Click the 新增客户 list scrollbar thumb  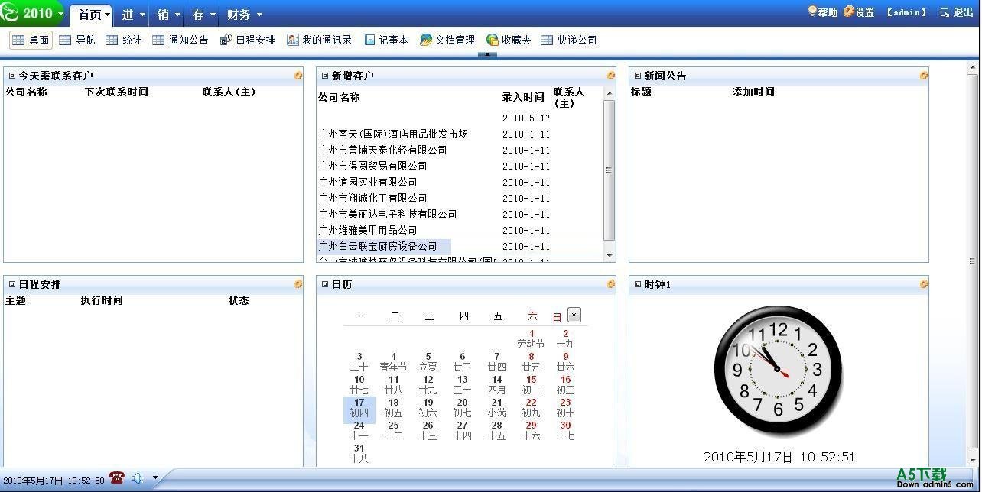coord(610,170)
